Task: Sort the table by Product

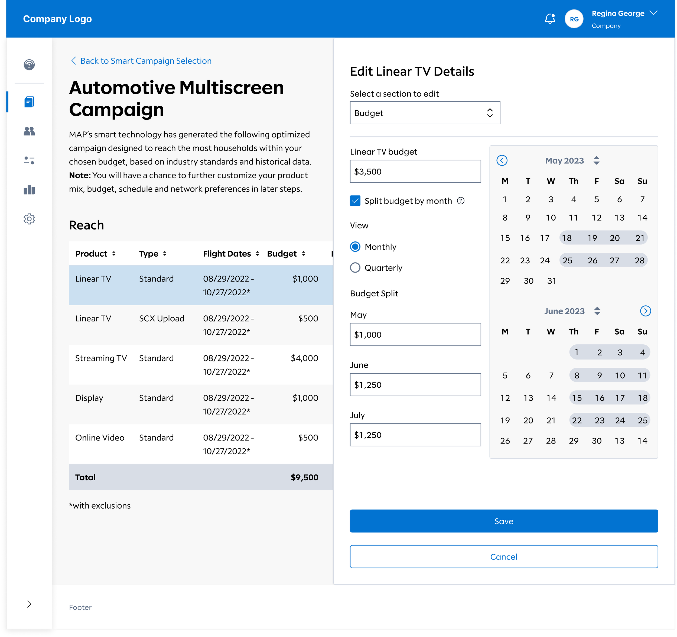Action: click(114, 254)
